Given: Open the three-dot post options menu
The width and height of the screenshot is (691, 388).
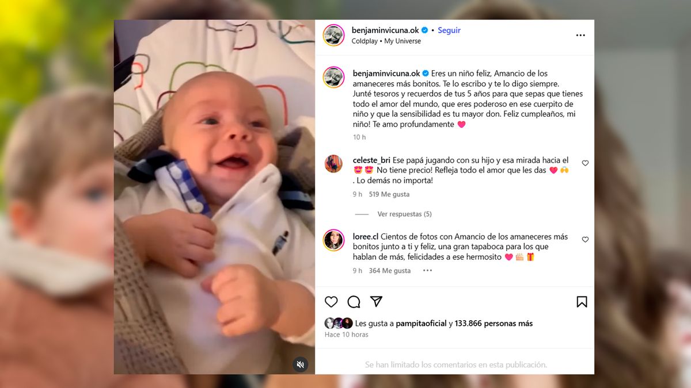Looking at the screenshot, I should click(x=580, y=35).
